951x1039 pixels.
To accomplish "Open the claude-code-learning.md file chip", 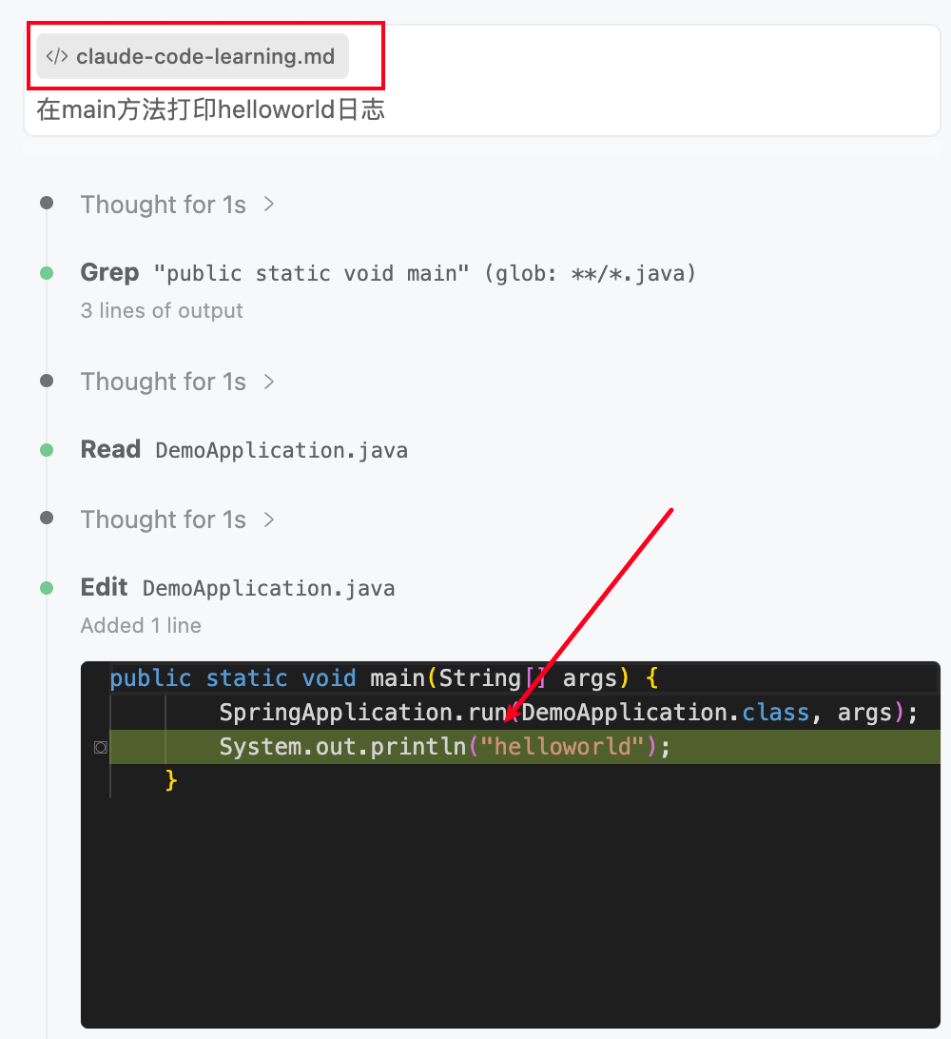I will (x=204, y=57).
